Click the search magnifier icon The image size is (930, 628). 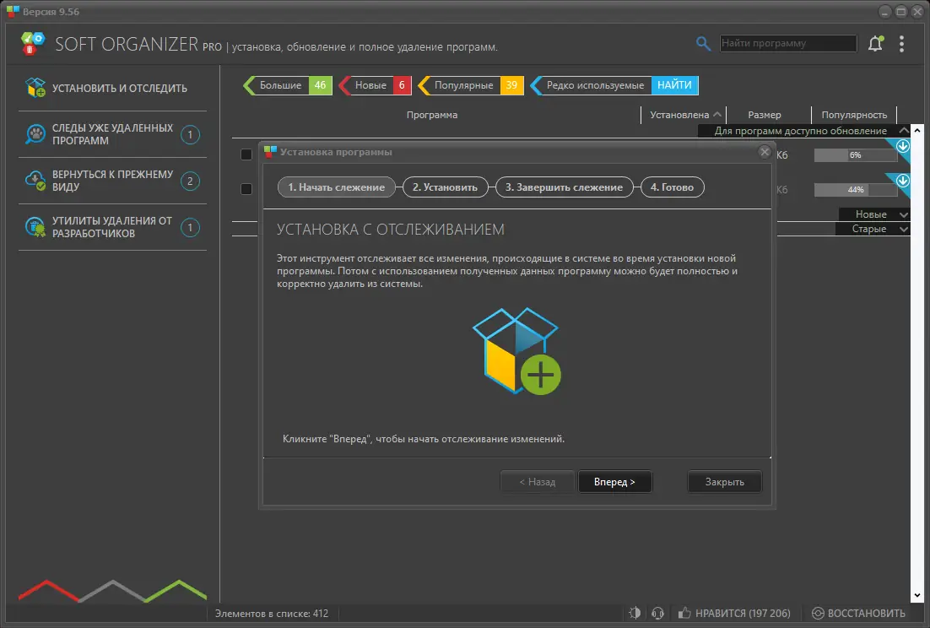(703, 43)
